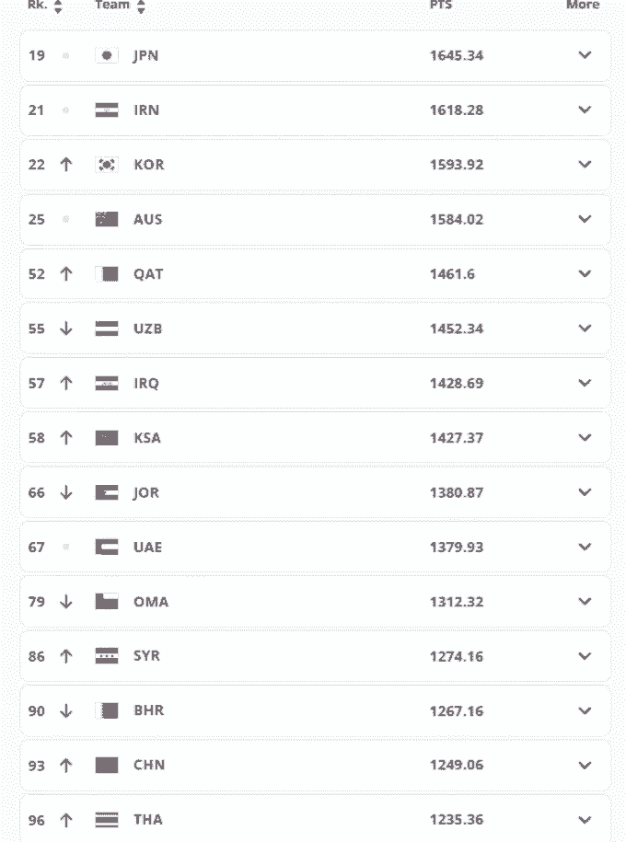Click the China flag icon
Viewport: 626px width, 842px height.
tap(107, 766)
